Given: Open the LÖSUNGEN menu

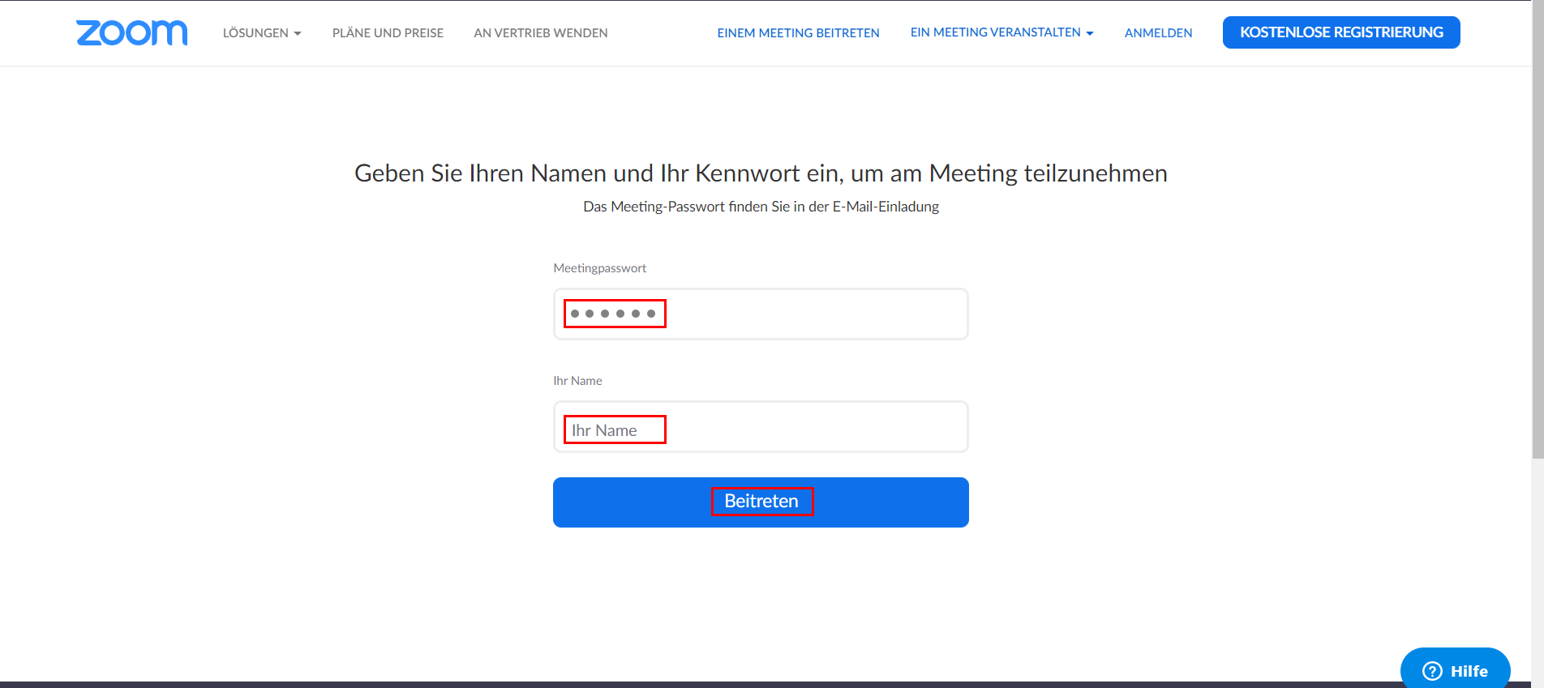Looking at the screenshot, I should [x=255, y=33].
